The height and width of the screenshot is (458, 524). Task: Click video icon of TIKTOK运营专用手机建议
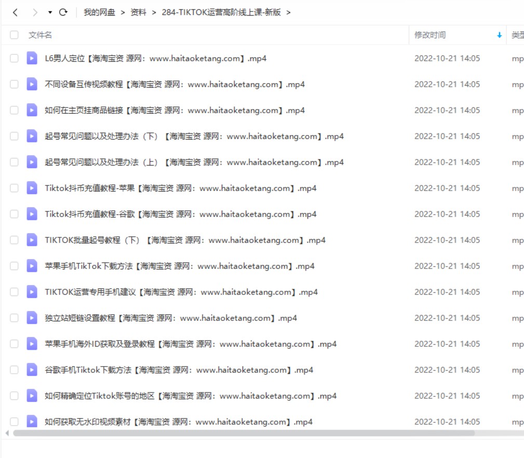[x=32, y=292]
